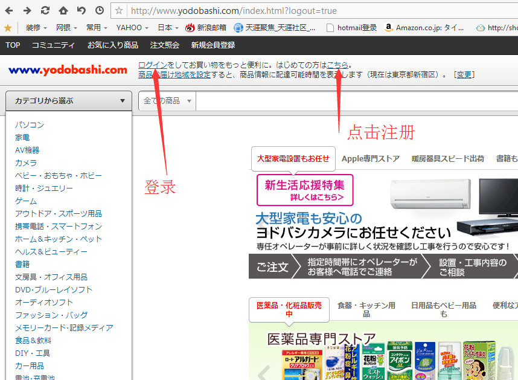This screenshot has width=518, height=380.
Task: Open the カー用品 category
Action: pos(30,366)
